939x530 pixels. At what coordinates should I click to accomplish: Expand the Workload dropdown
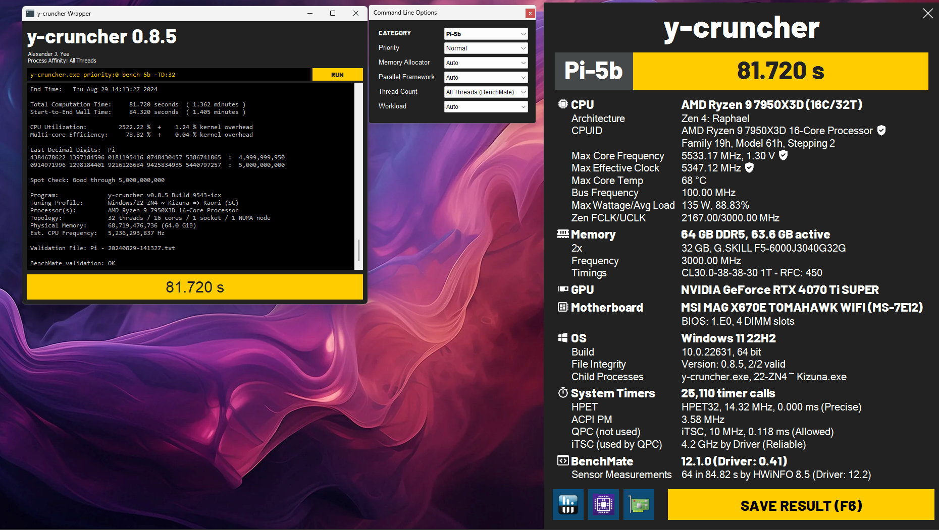(x=486, y=106)
